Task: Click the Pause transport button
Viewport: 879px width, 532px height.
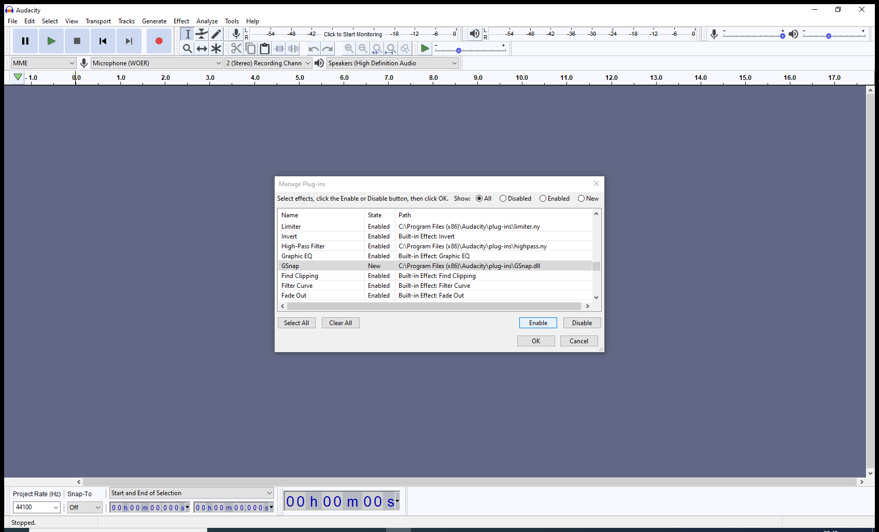Action: (x=25, y=41)
